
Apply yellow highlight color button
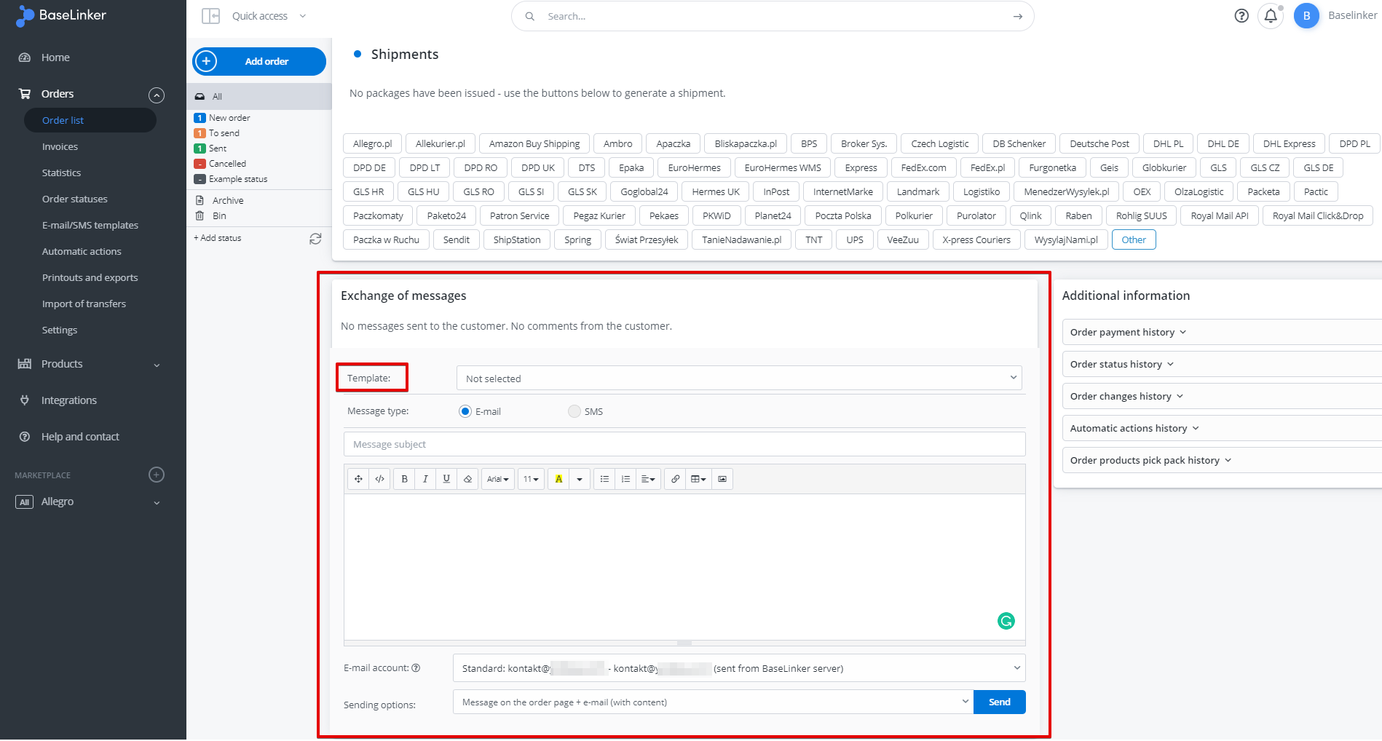tap(558, 479)
